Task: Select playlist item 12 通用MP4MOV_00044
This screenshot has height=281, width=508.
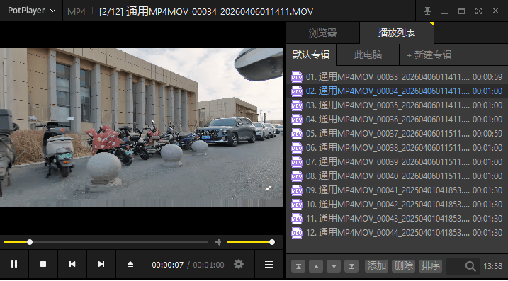Action: coord(397,233)
